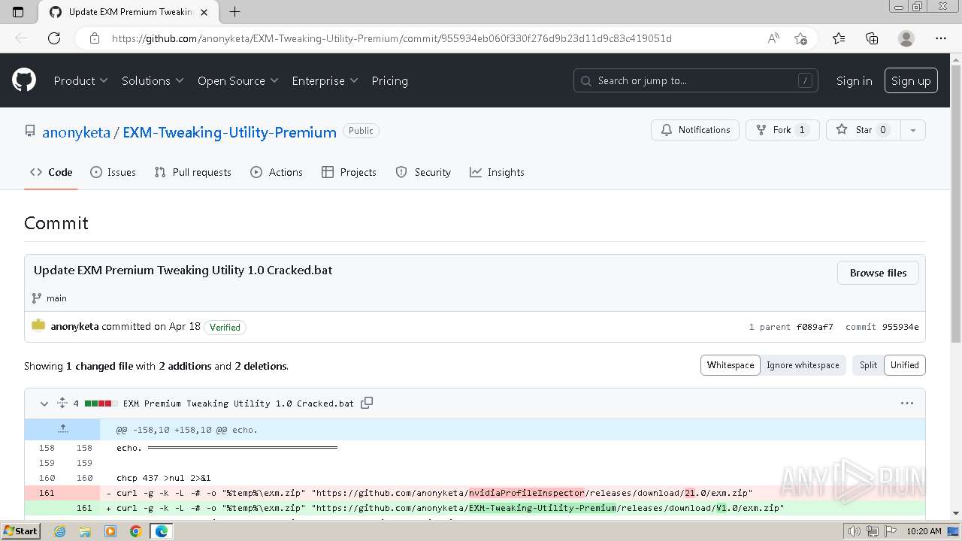962x541 pixels.
Task: Expand the Solutions menu
Action: pos(153,80)
